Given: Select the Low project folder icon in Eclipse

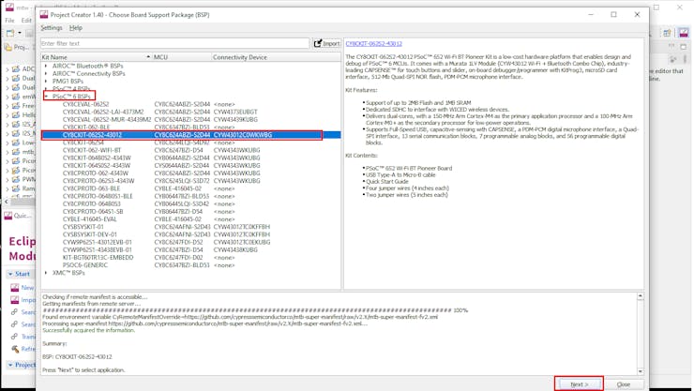Looking at the screenshot, I should (x=16, y=143).
